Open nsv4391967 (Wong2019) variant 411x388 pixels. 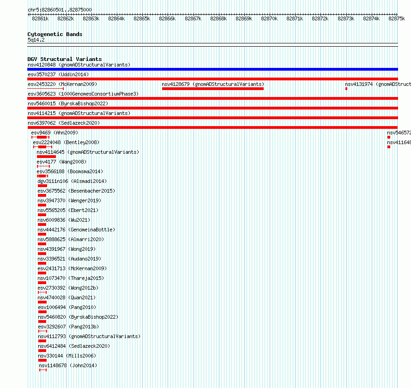(66, 249)
